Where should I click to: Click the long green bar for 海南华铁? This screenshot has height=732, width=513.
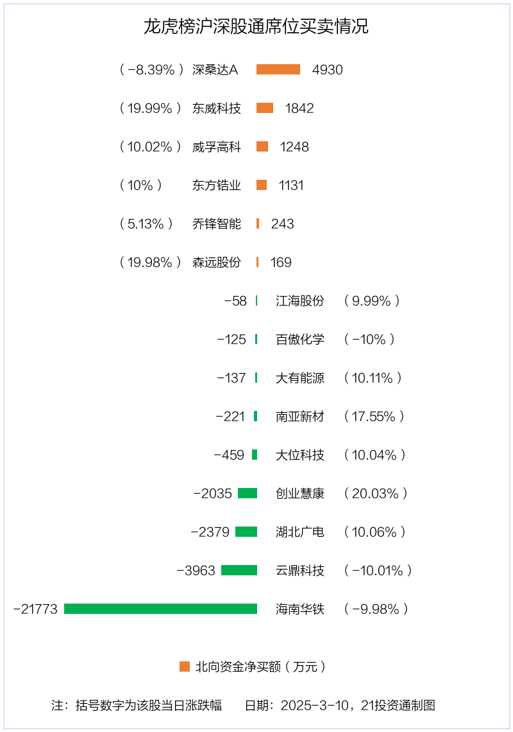tap(160, 609)
